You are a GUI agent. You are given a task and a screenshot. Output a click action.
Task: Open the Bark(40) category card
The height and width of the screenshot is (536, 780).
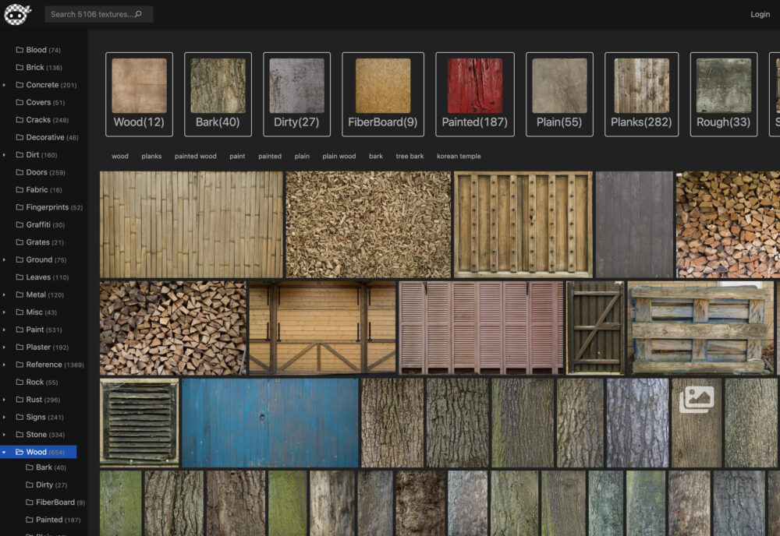pos(218,94)
